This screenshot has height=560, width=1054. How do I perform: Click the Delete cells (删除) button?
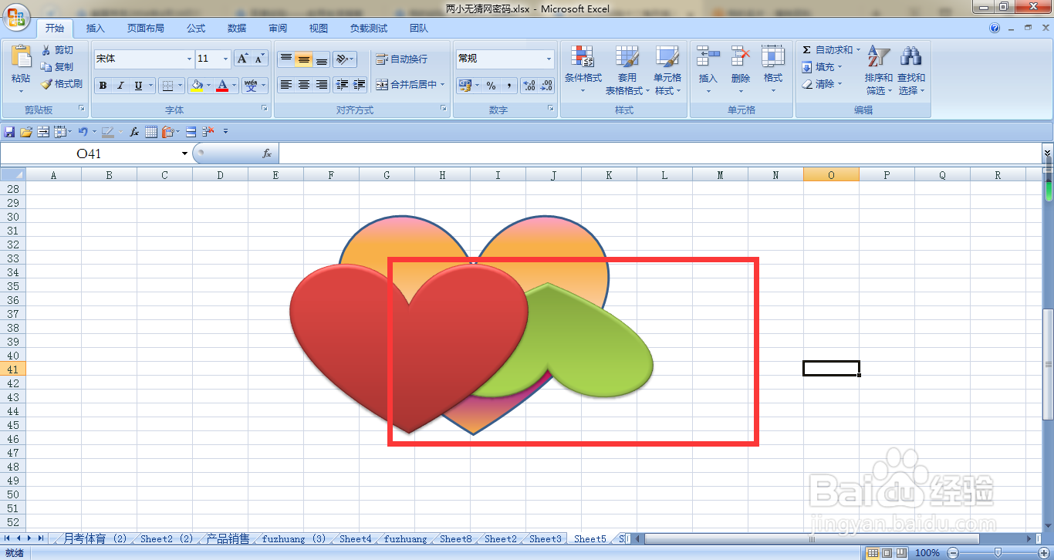pos(741,69)
